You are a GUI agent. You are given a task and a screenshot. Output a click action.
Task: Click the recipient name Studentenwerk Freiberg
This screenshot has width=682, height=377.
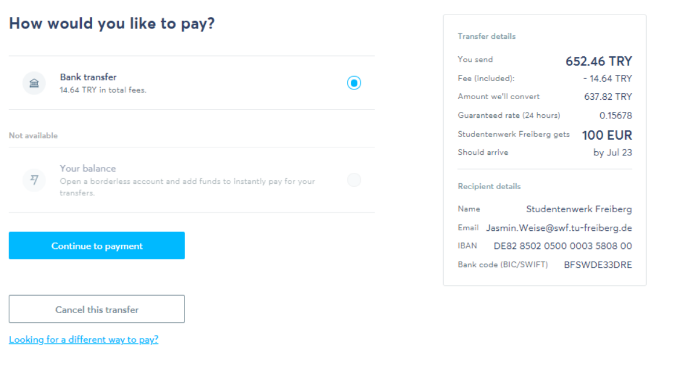(579, 209)
